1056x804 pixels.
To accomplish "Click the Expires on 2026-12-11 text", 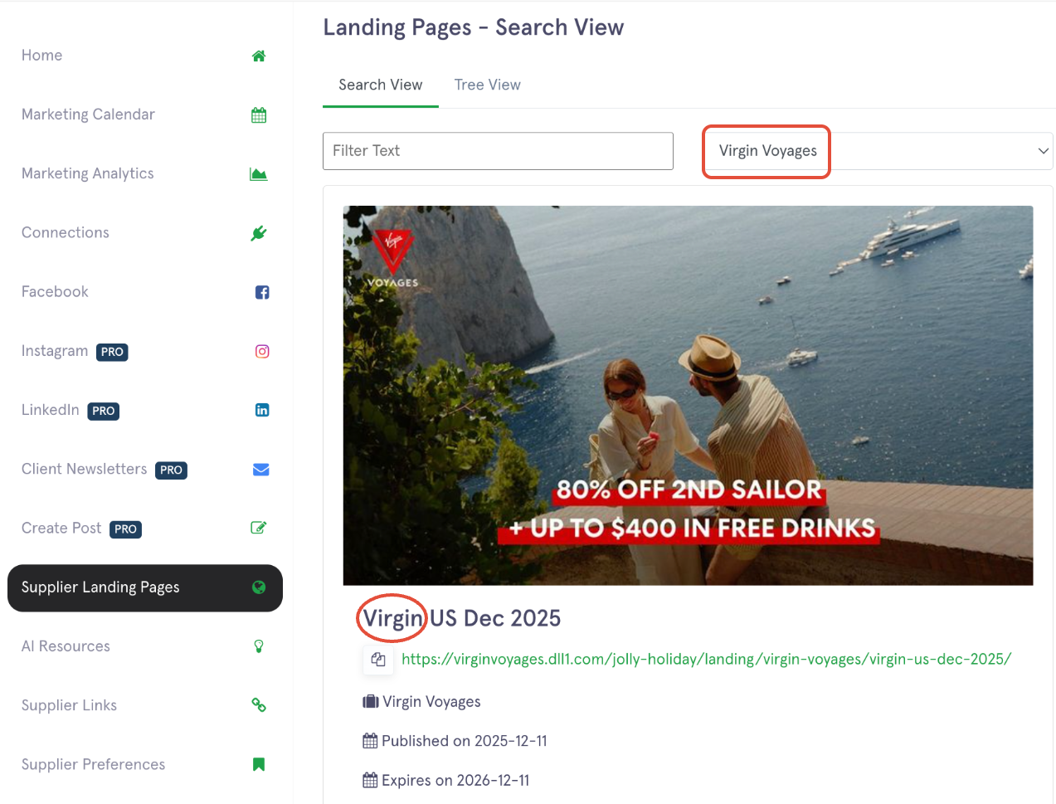I will pos(455,781).
